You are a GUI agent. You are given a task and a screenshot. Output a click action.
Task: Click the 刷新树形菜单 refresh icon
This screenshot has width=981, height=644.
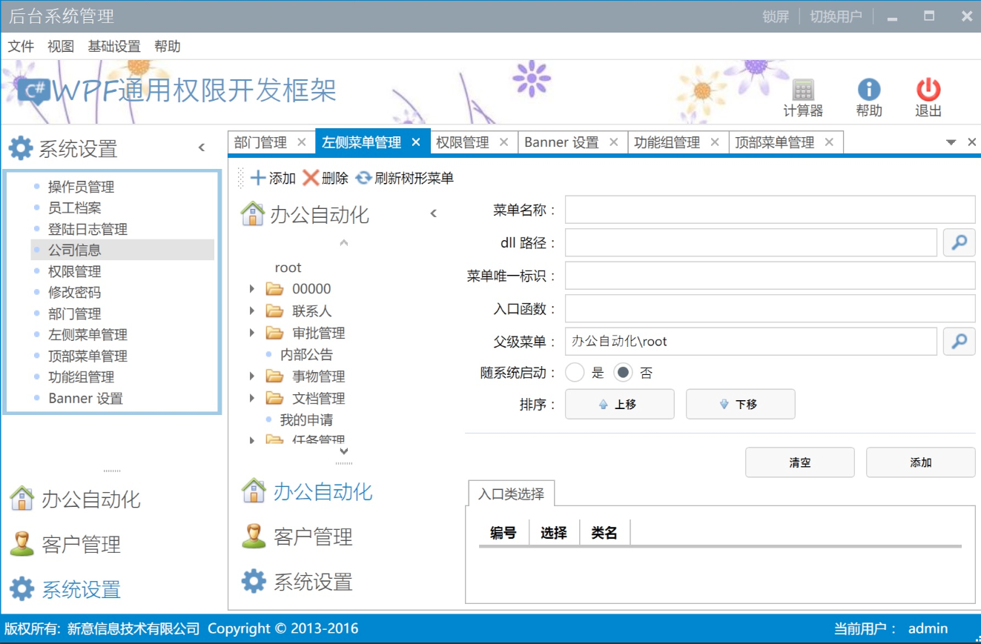364,178
